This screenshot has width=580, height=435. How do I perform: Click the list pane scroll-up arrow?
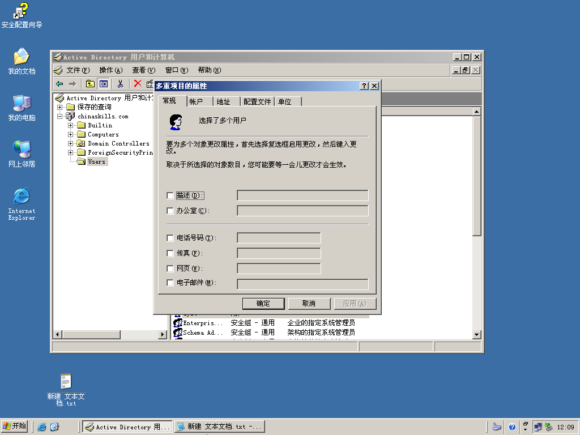pyautogui.click(x=477, y=112)
